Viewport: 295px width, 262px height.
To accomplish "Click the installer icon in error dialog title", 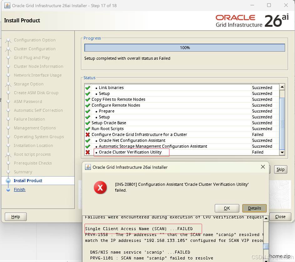I will click(88, 167).
